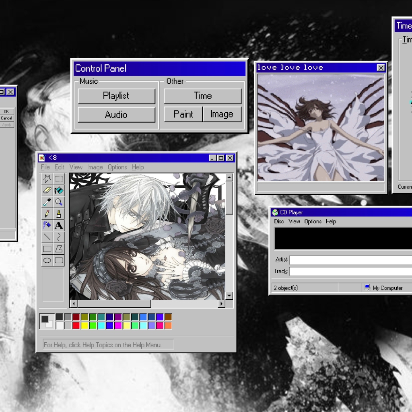Choose the Pencil tool in Paint

[x=47, y=214]
